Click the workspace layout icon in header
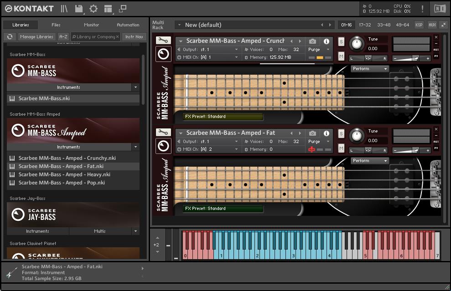 click(x=108, y=9)
